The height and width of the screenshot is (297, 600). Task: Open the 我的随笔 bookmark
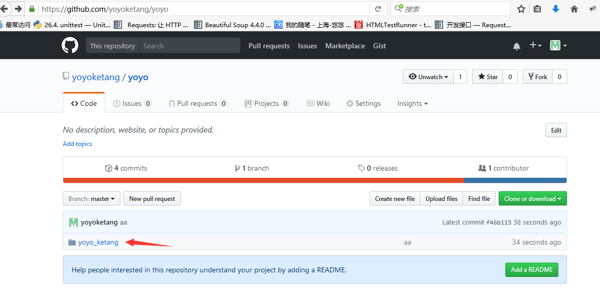coord(313,25)
